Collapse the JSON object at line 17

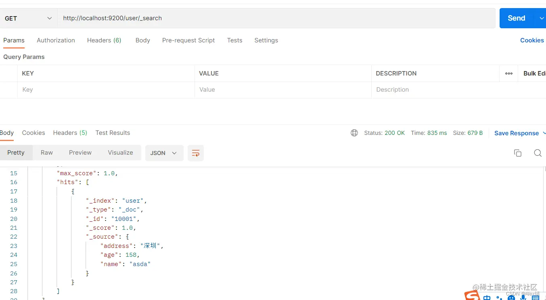[x=73, y=191]
